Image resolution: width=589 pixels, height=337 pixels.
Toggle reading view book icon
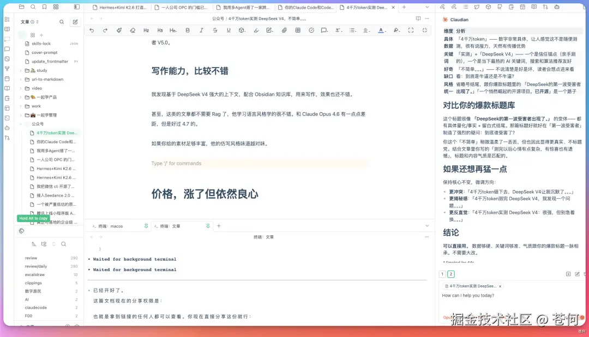coord(418,19)
